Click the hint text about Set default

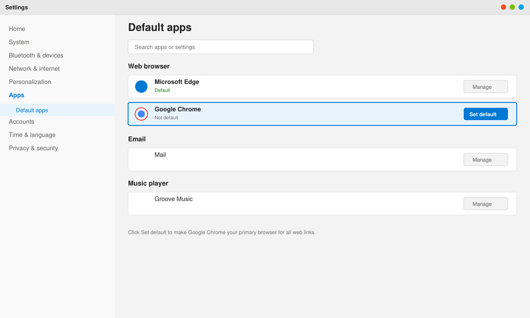(x=222, y=232)
